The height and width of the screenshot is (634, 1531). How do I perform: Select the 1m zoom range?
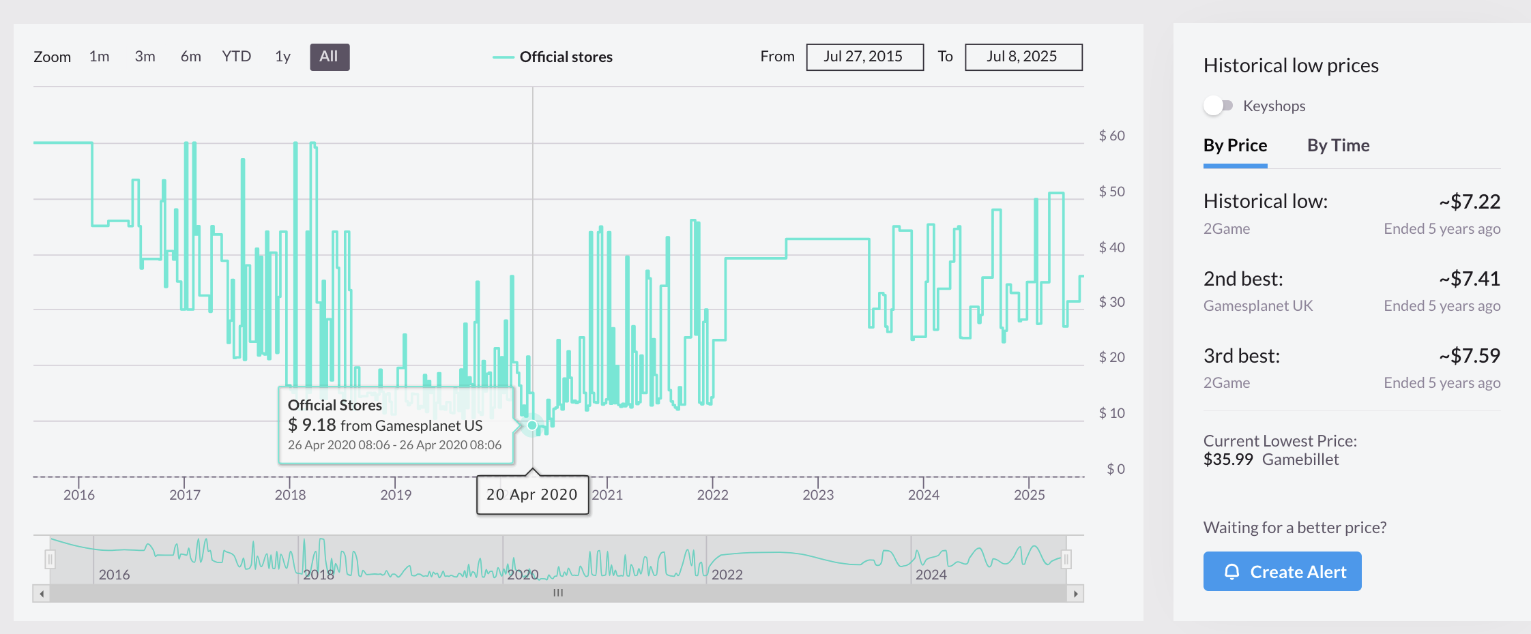coord(99,57)
